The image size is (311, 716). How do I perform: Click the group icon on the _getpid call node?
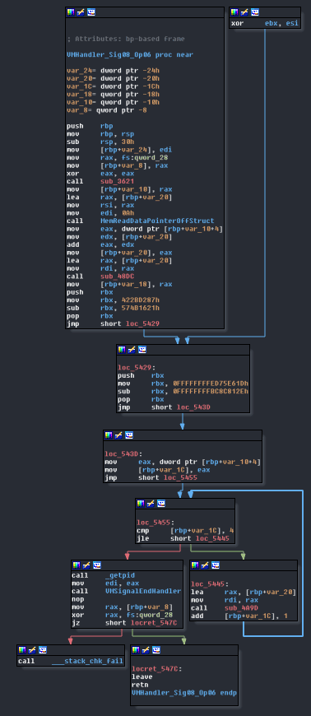coord(96,565)
